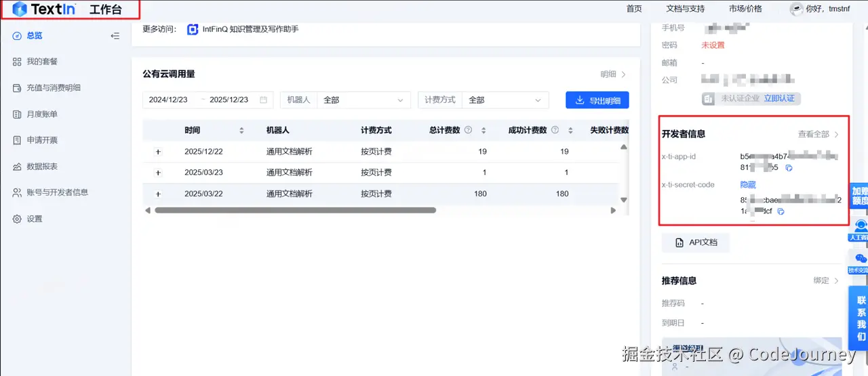Open 查看全部 in developer info
Viewport: 868px width, 376px height.
pyautogui.click(x=818, y=134)
